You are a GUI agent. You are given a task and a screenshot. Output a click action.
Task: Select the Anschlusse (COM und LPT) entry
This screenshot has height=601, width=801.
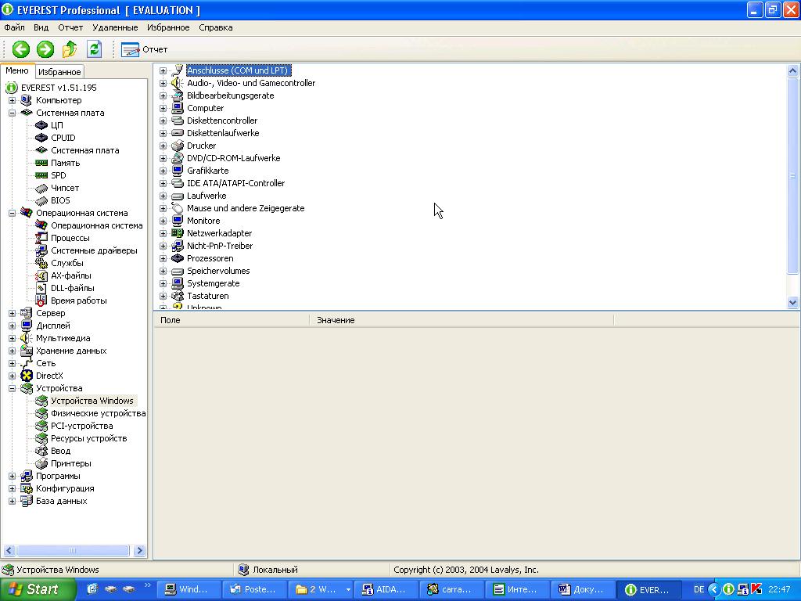(239, 70)
